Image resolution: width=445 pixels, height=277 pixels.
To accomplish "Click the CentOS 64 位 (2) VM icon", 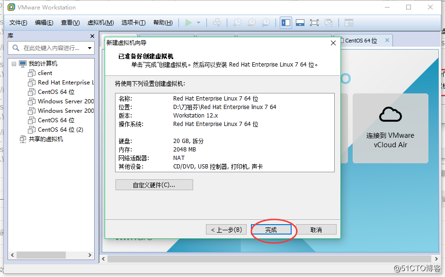I will pyautogui.click(x=32, y=130).
